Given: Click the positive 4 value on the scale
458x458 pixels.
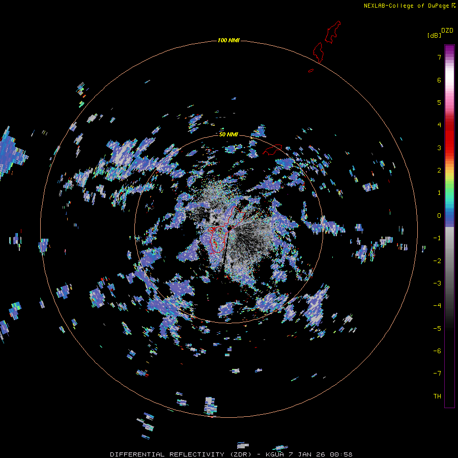Looking at the screenshot, I should pyautogui.click(x=439, y=125).
